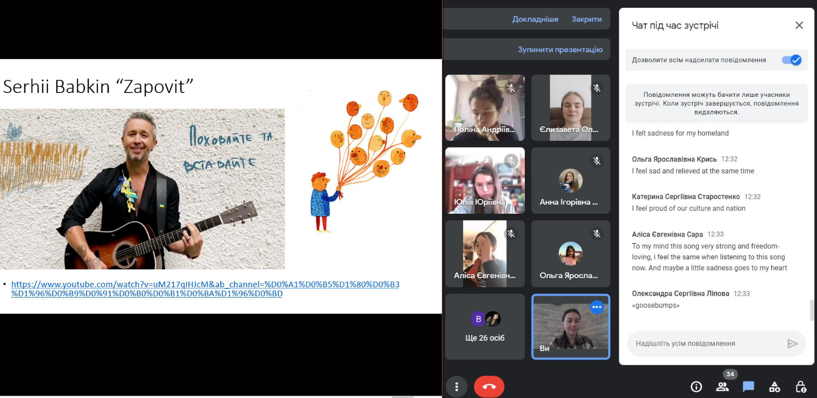The image size is (817, 398).
Task: Click the muted mic icon on Поліна's tile
Action: (511, 88)
